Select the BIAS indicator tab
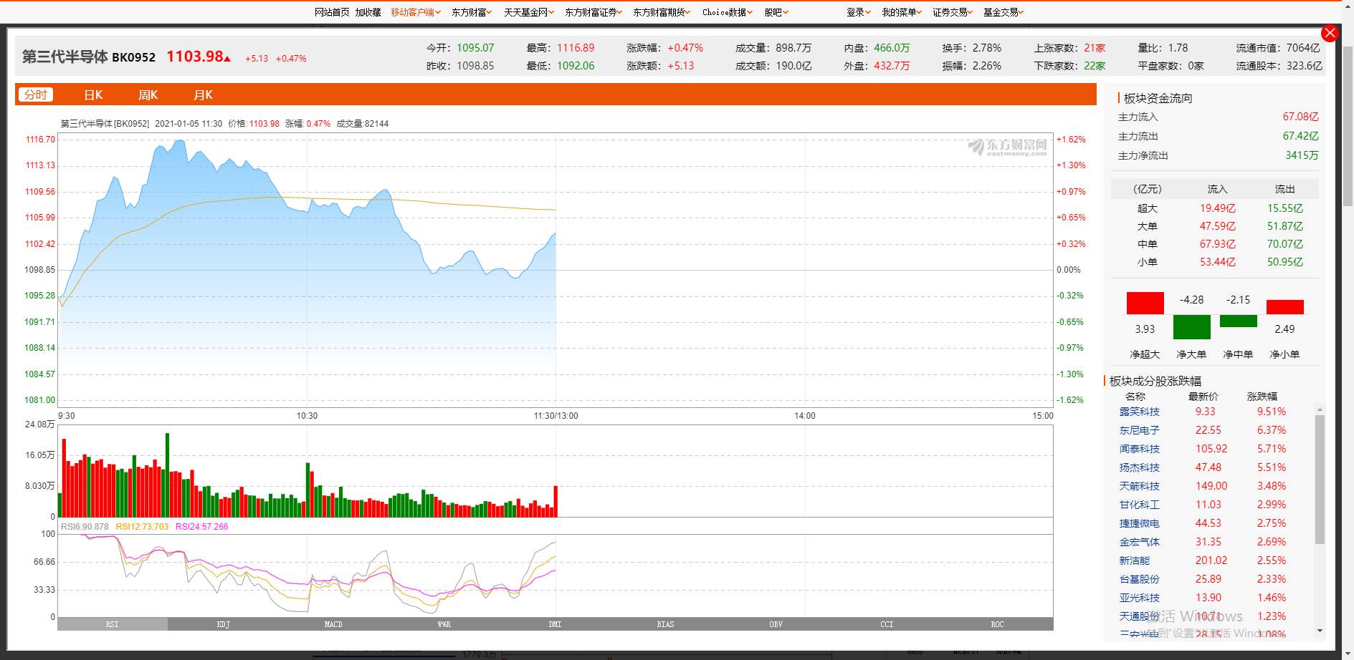This screenshot has width=1354, height=660. click(665, 624)
